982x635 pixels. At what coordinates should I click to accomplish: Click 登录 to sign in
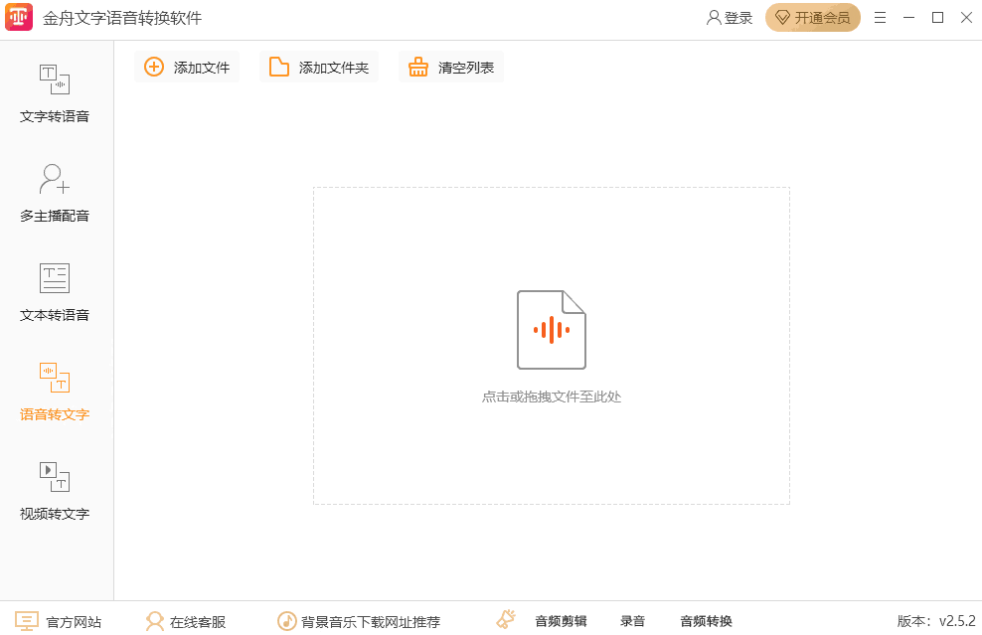tap(729, 17)
